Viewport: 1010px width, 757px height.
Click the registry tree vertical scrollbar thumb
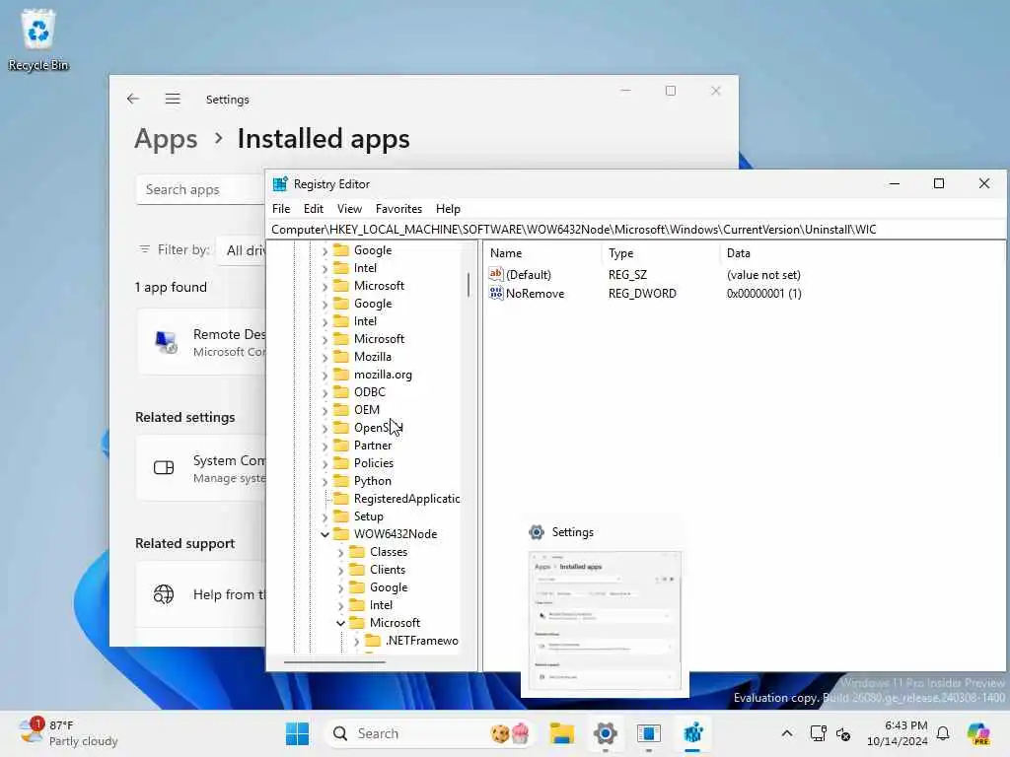(x=469, y=285)
